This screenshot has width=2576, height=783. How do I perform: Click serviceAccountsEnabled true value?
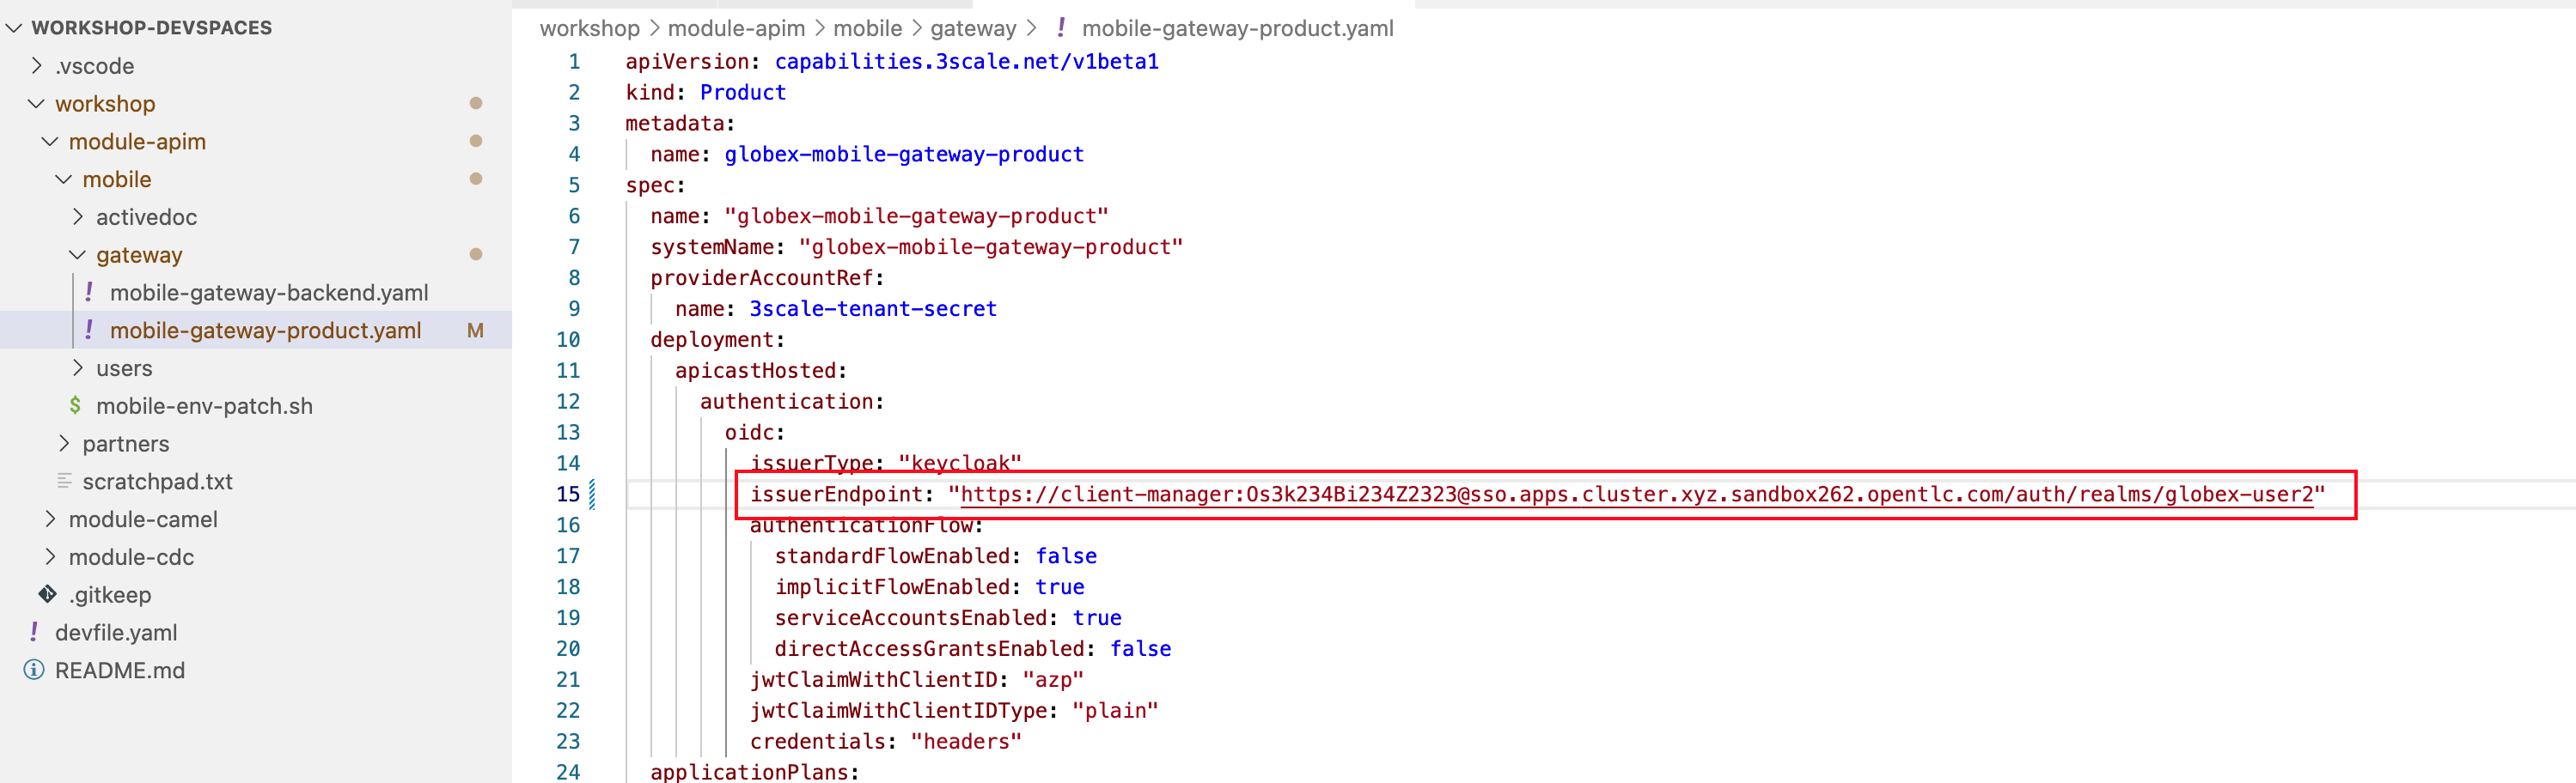[x=1097, y=618]
